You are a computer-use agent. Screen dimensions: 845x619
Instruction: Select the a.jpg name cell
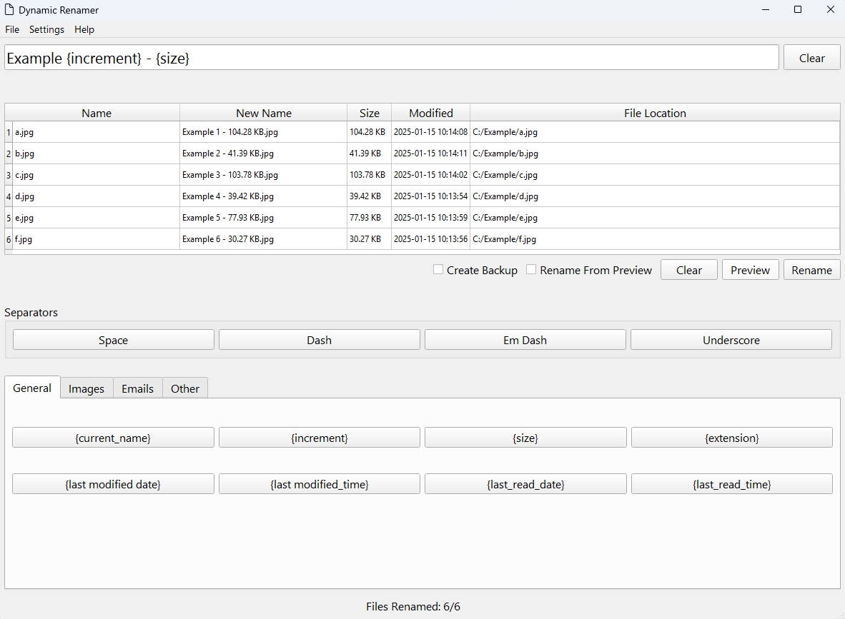pyautogui.click(x=96, y=132)
